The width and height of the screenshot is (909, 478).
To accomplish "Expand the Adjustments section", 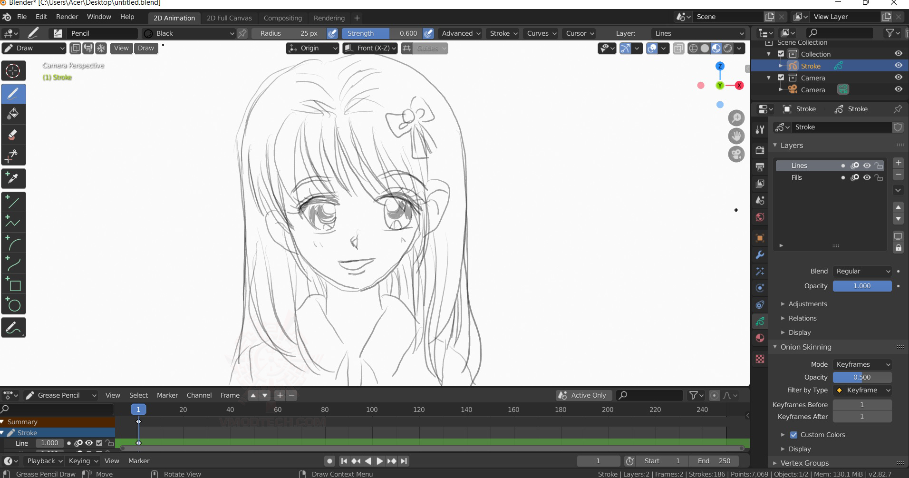I will tap(807, 304).
